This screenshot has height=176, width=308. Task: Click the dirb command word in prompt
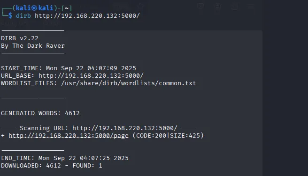[23, 15]
